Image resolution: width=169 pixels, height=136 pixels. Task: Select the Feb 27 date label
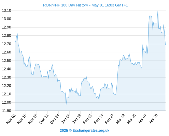click(109, 119)
